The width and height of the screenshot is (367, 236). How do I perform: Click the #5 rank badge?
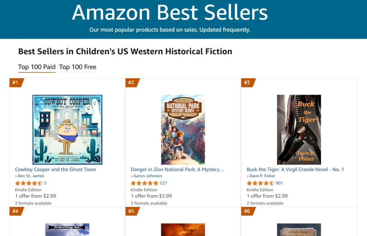[131, 211]
